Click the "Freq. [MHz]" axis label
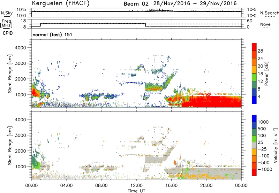279x193 pixels. click(6, 24)
